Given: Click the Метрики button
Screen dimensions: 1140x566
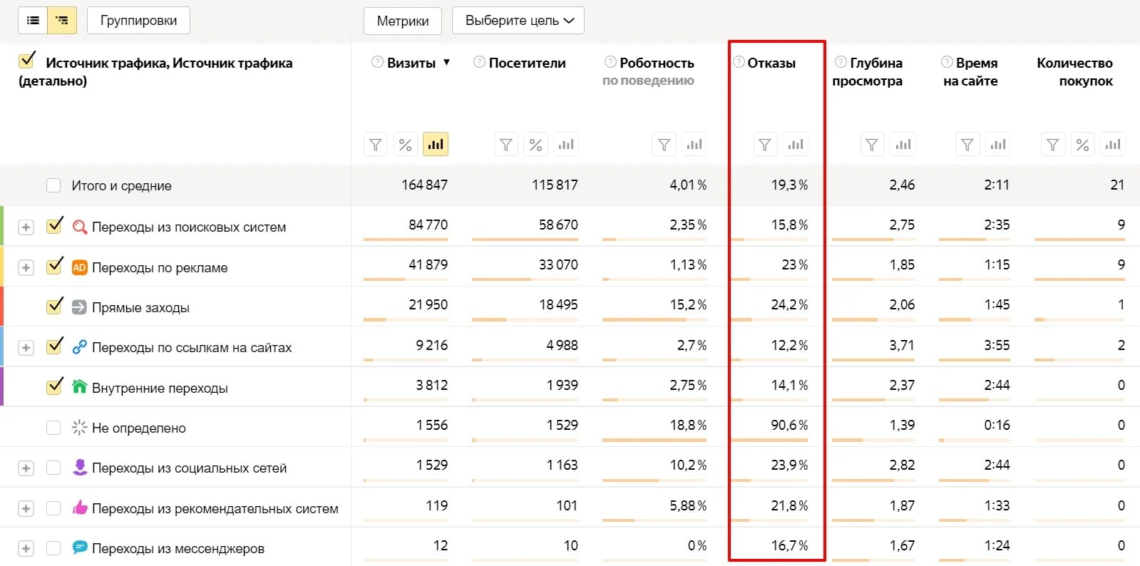Looking at the screenshot, I should (x=403, y=21).
